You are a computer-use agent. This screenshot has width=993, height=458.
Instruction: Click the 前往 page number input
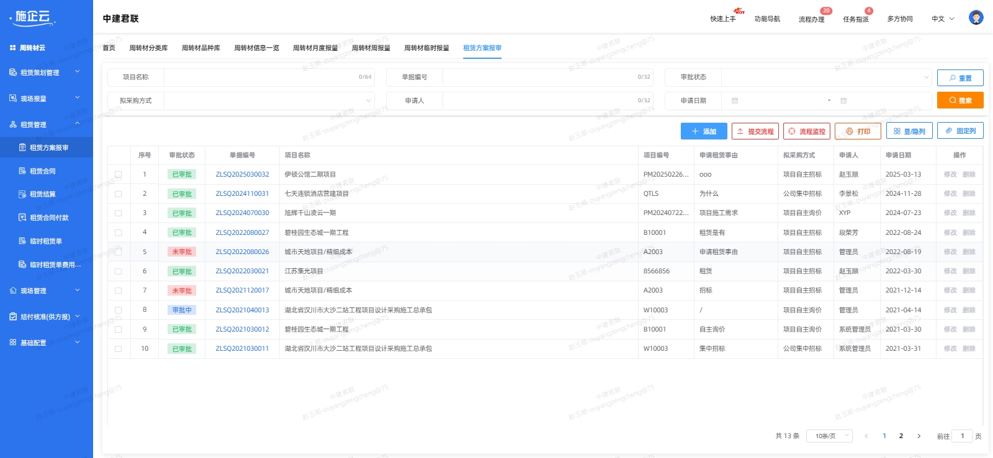pyautogui.click(x=962, y=436)
